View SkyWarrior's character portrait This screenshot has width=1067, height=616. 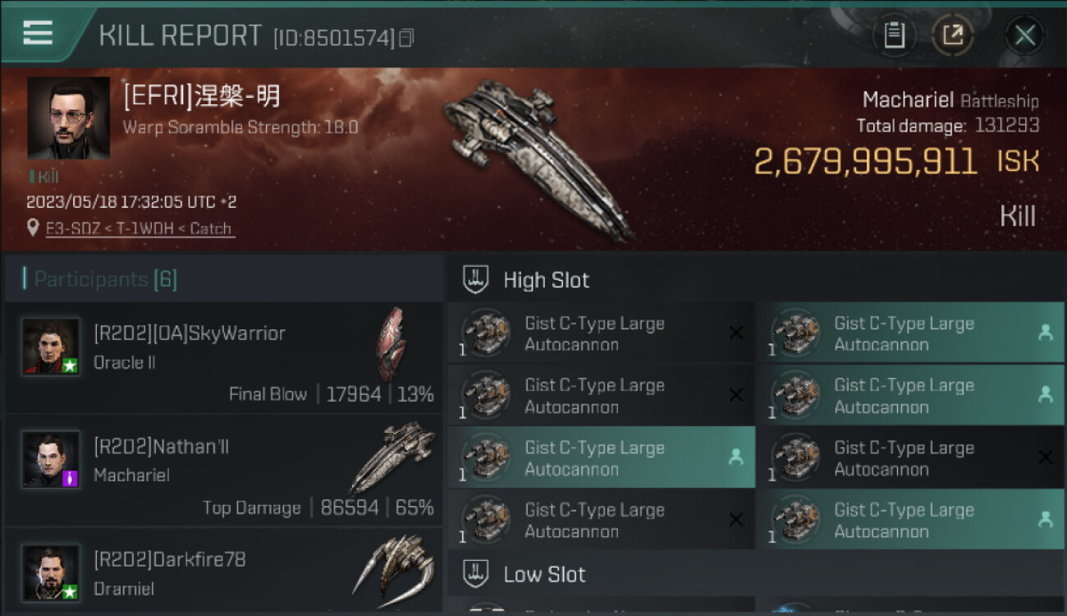pos(51,347)
